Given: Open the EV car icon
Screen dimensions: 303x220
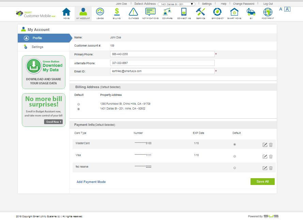Looking at the screenshot, I should click(251, 13).
